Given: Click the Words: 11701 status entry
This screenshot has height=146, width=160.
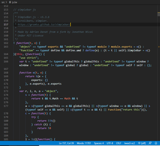Looking at the screenshot, I should [x=84, y=143].
